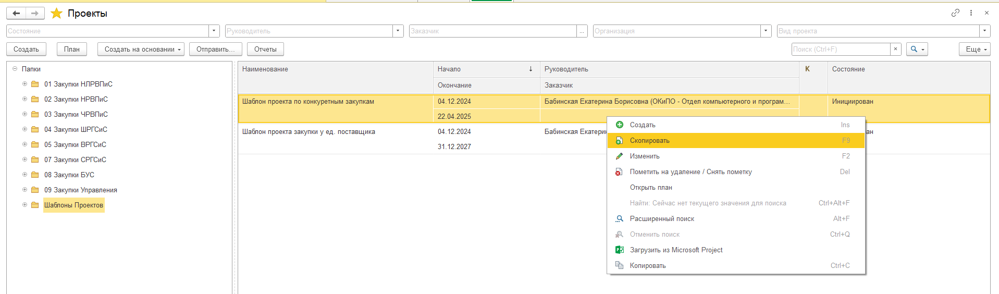Collapse the Папки root node
The image size is (999, 294).
[x=15, y=69]
